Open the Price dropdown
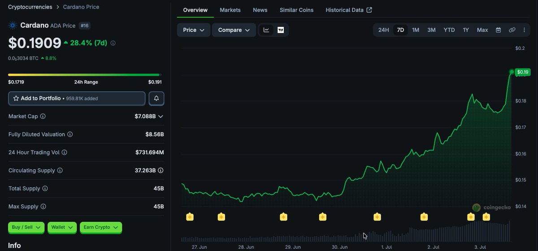Screen dimensions: 538x251 pyautogui.click(x=194, y=30)
